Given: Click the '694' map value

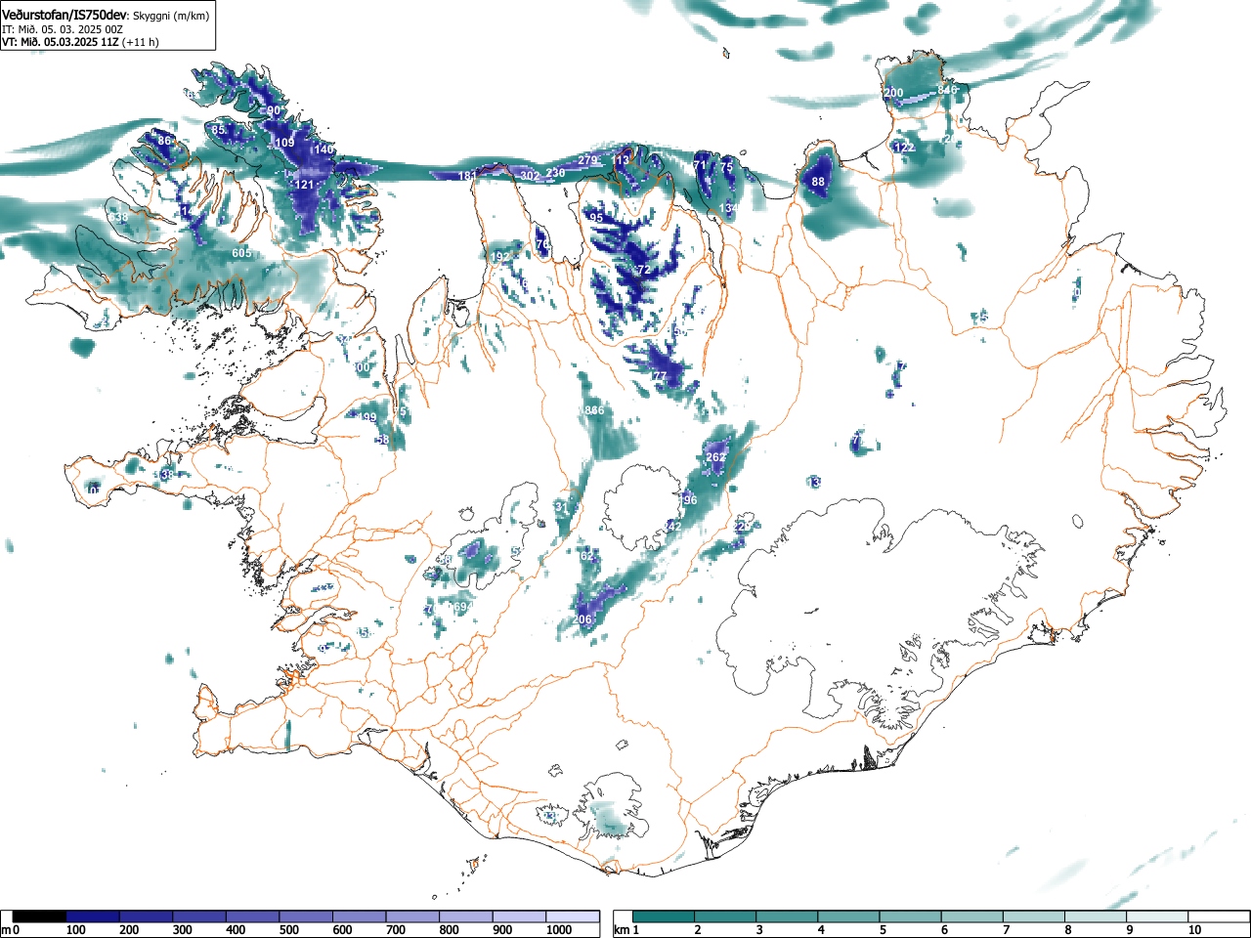Looking at the screenshot, I should [462, 607].
